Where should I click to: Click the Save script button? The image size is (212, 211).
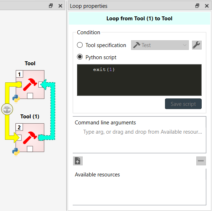pyautogui.click(x=183, y=104)
